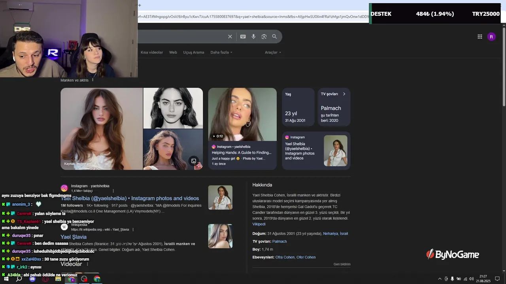The height and width of the screenshot is (284, 506).
Task: Open the İsrail link in Doğum row
Action: click(x=344, y=234)
